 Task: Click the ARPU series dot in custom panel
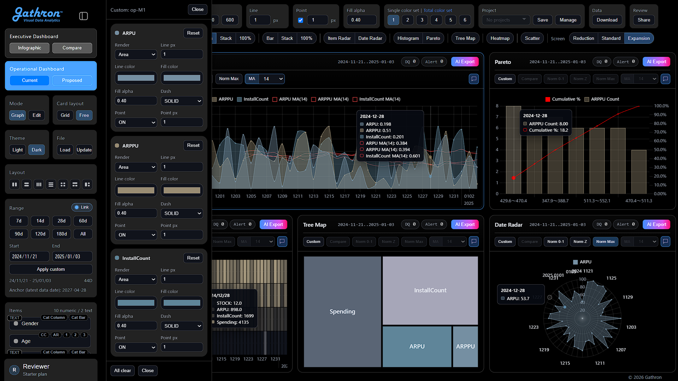pos(117,33)
